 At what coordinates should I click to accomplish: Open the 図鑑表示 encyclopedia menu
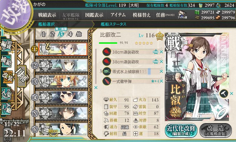pos(94,15)
